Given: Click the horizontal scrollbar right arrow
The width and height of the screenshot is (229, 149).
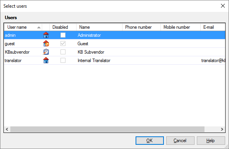Looking at the screenshot, I should click(x=222, y=129).
